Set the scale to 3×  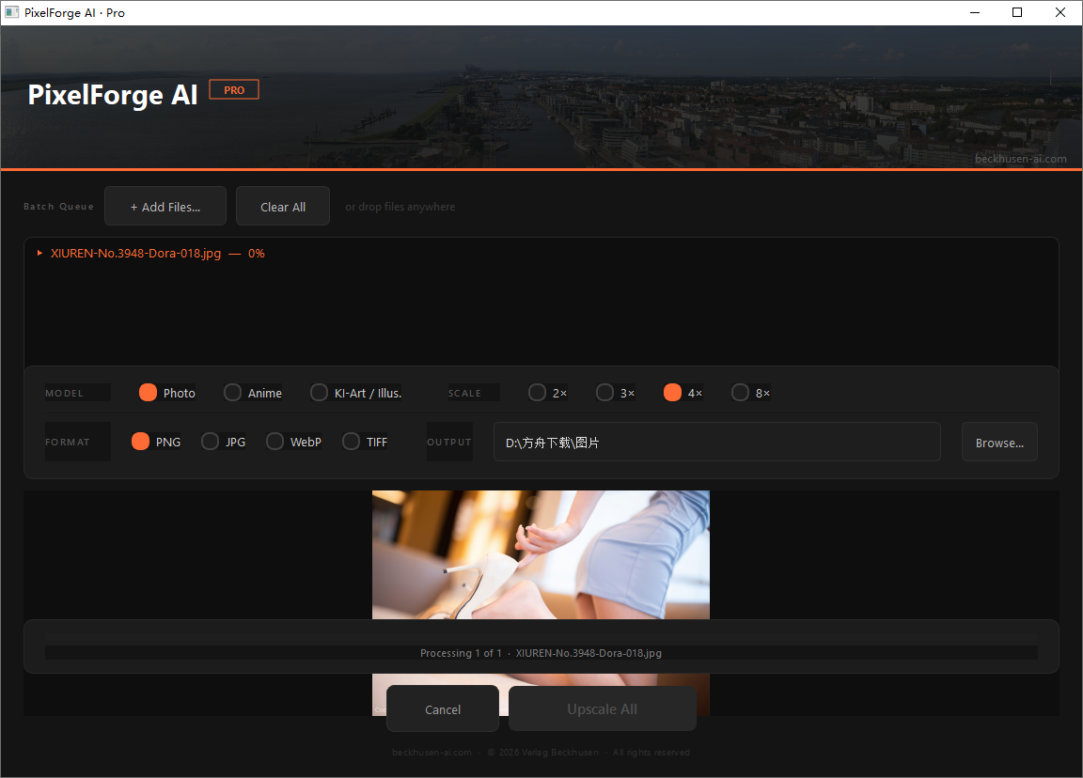point(616,393)
